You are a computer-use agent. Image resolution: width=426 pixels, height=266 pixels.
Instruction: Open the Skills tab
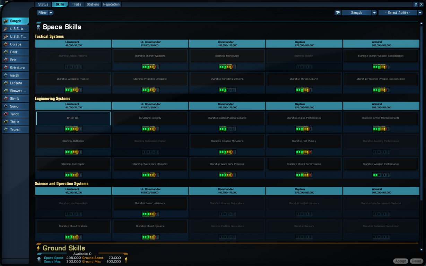tap(60, 5)
